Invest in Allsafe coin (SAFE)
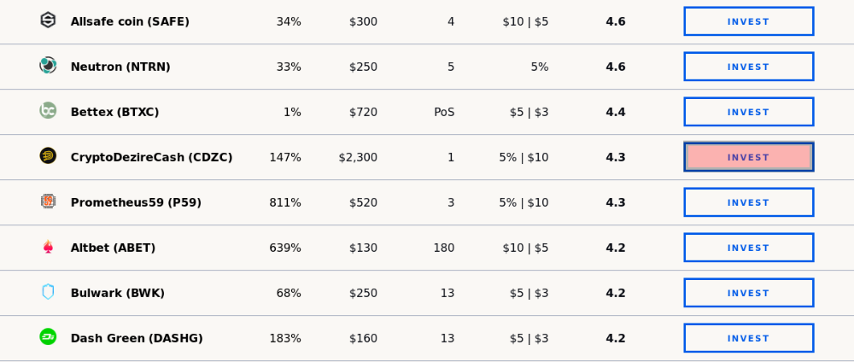Screen dimensions: 854x362 pyautogui.click(x=749, y=22)
